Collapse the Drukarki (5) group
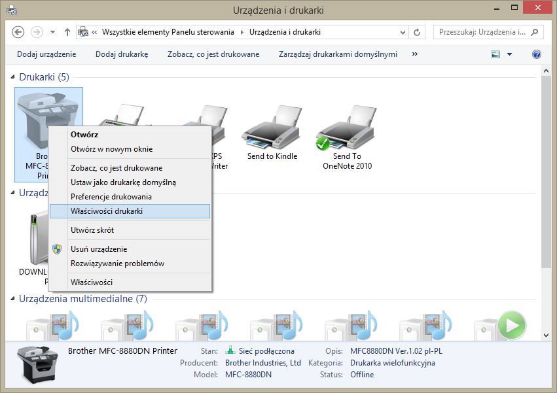The width and height of the screenshot is (557, 393). coord(13,77)
